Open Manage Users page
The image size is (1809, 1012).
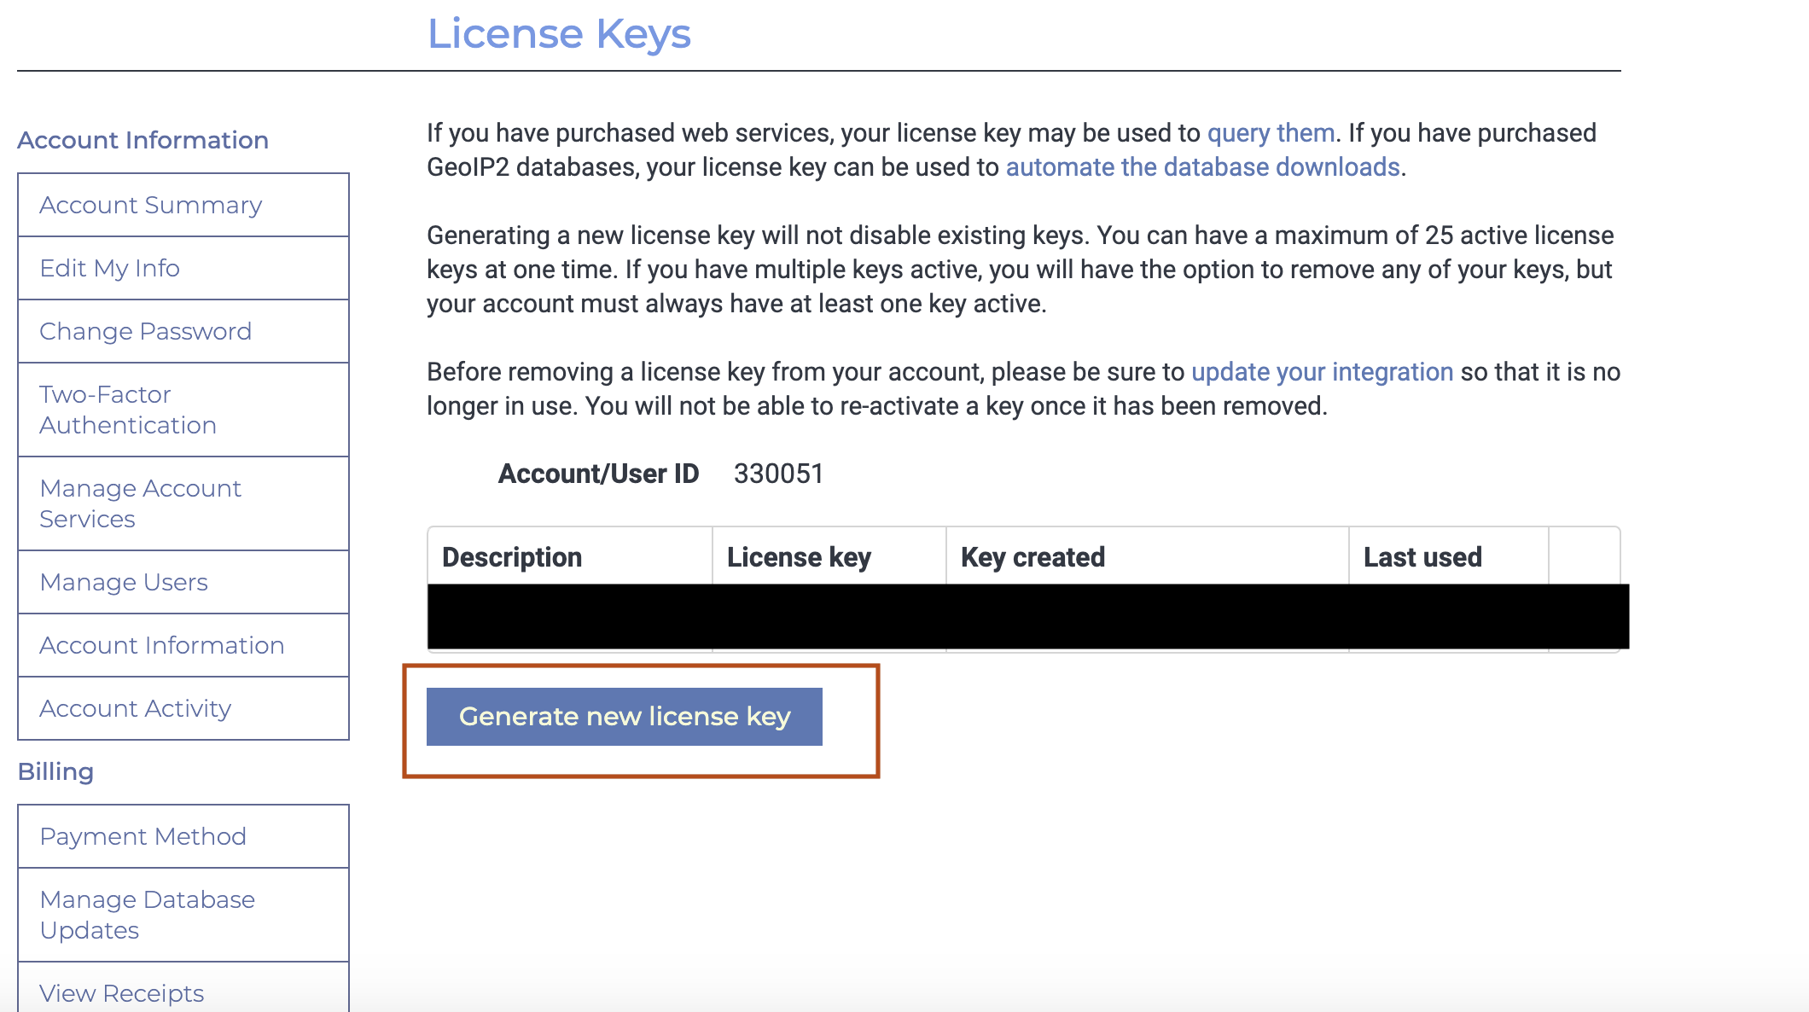pos(124,583)
